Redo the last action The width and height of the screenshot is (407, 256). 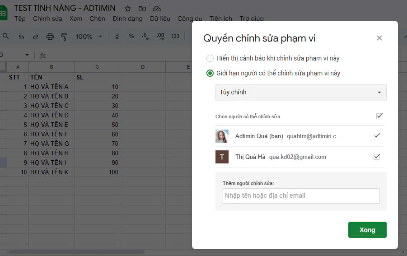36,37
